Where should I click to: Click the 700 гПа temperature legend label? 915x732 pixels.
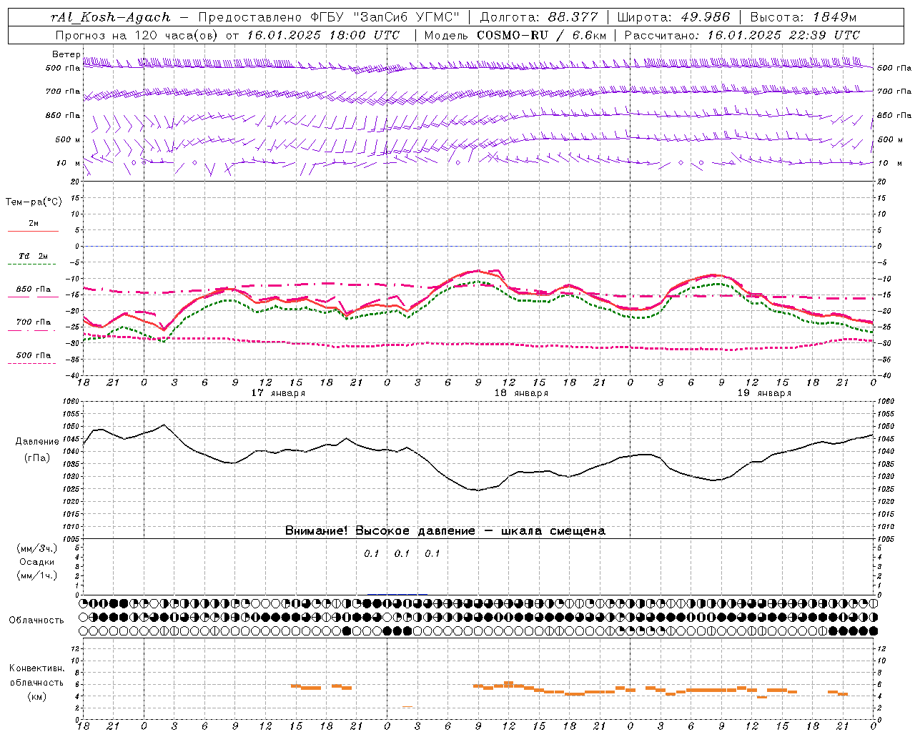[x=34, y=322]
